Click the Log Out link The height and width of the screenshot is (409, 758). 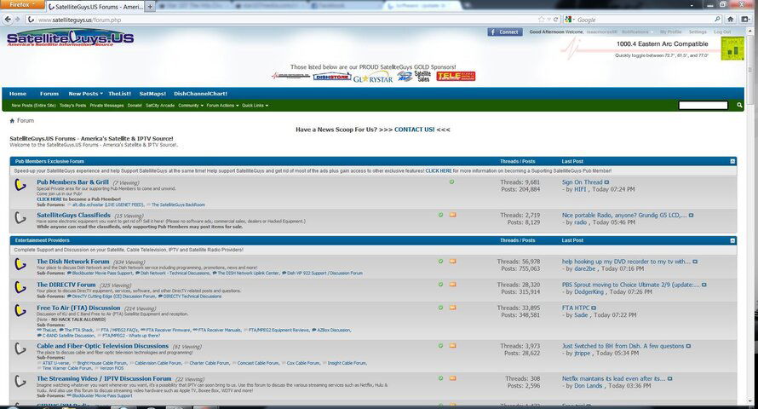click(722, 32)
